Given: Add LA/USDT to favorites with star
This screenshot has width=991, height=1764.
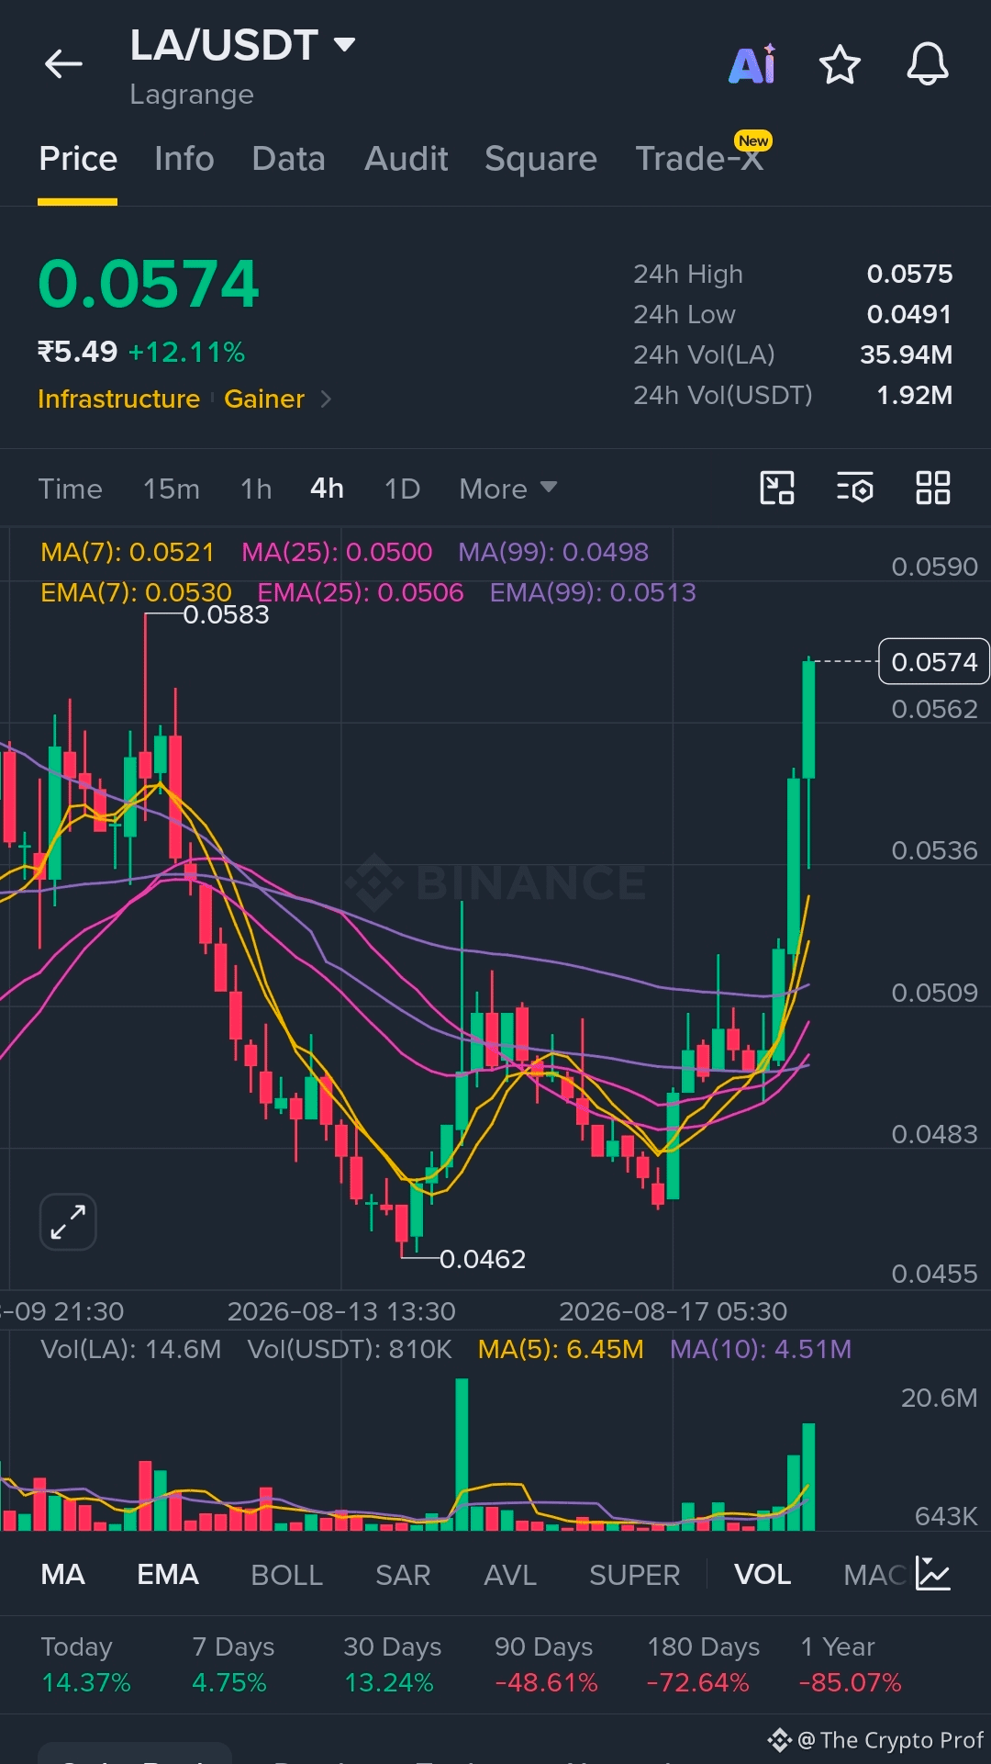Looking at the screenshot, I should 840,64.
